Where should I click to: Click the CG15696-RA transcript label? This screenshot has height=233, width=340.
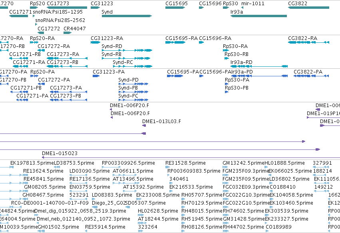tap(215, 38)
